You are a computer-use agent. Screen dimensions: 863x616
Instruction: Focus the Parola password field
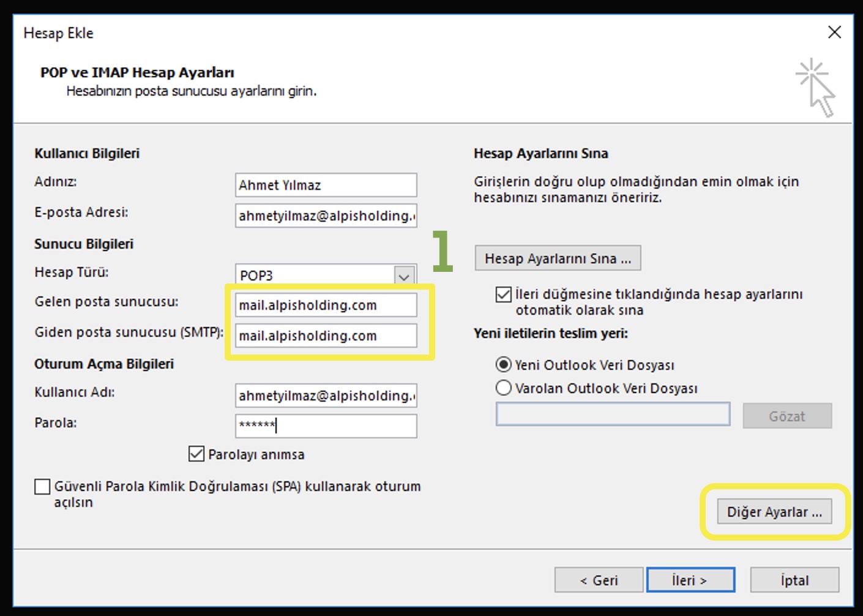(326, 426)
